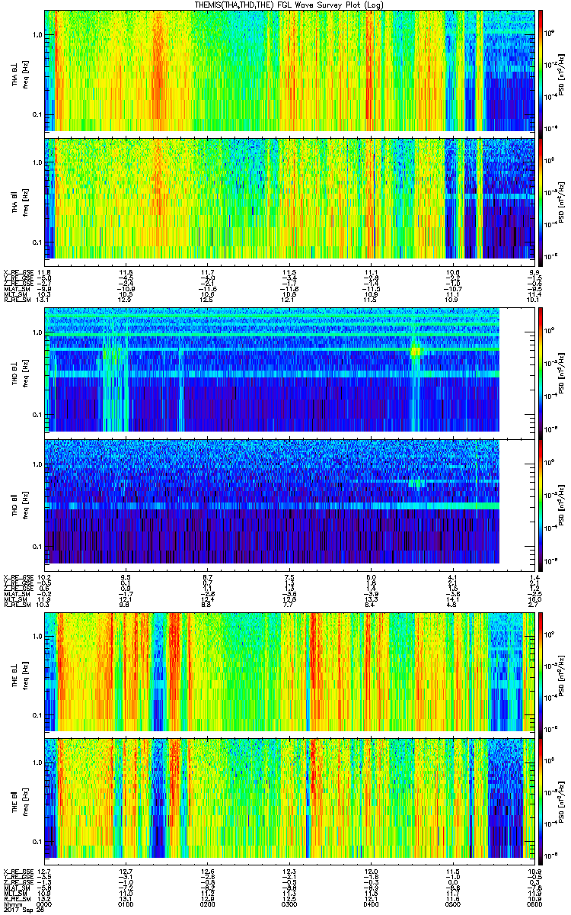Click the "0400" time tick label
571x915 pixels.
[x=372, y=904]
